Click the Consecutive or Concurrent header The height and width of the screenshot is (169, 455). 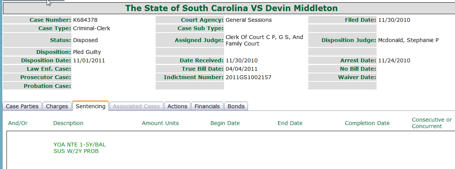pyautogui.click(x=432, y=123)
